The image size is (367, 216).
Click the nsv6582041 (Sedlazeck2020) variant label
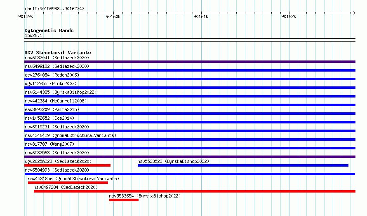coord(57,58)
